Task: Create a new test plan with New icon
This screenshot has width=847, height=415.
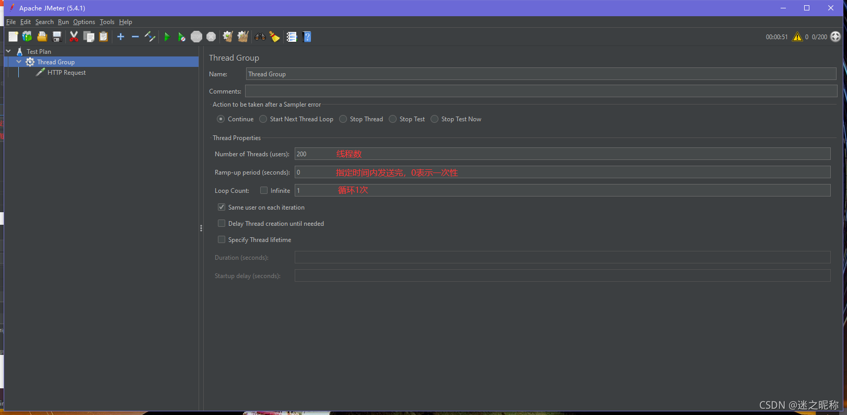Action: 13,37
